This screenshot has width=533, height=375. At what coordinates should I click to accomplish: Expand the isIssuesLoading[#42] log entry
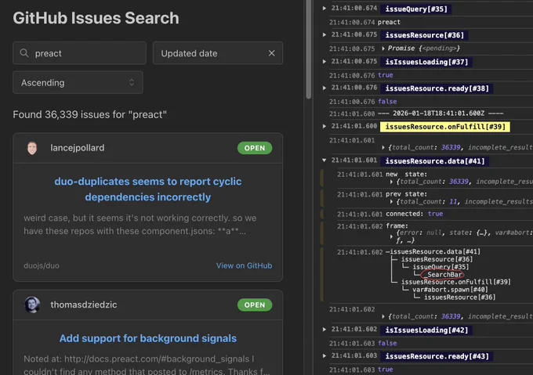tap(325, 329)
